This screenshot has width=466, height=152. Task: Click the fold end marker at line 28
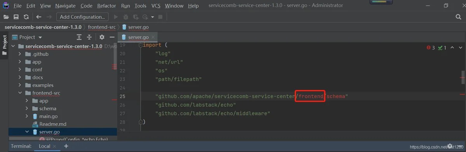141,122
